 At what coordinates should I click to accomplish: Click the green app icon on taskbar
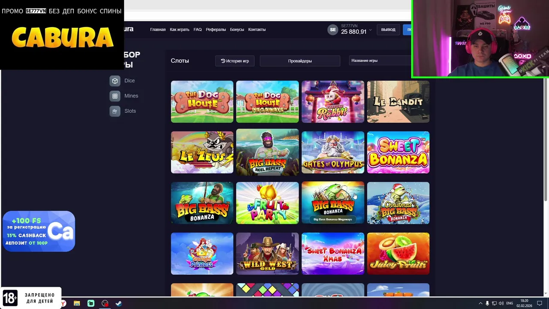coord(91,303)
